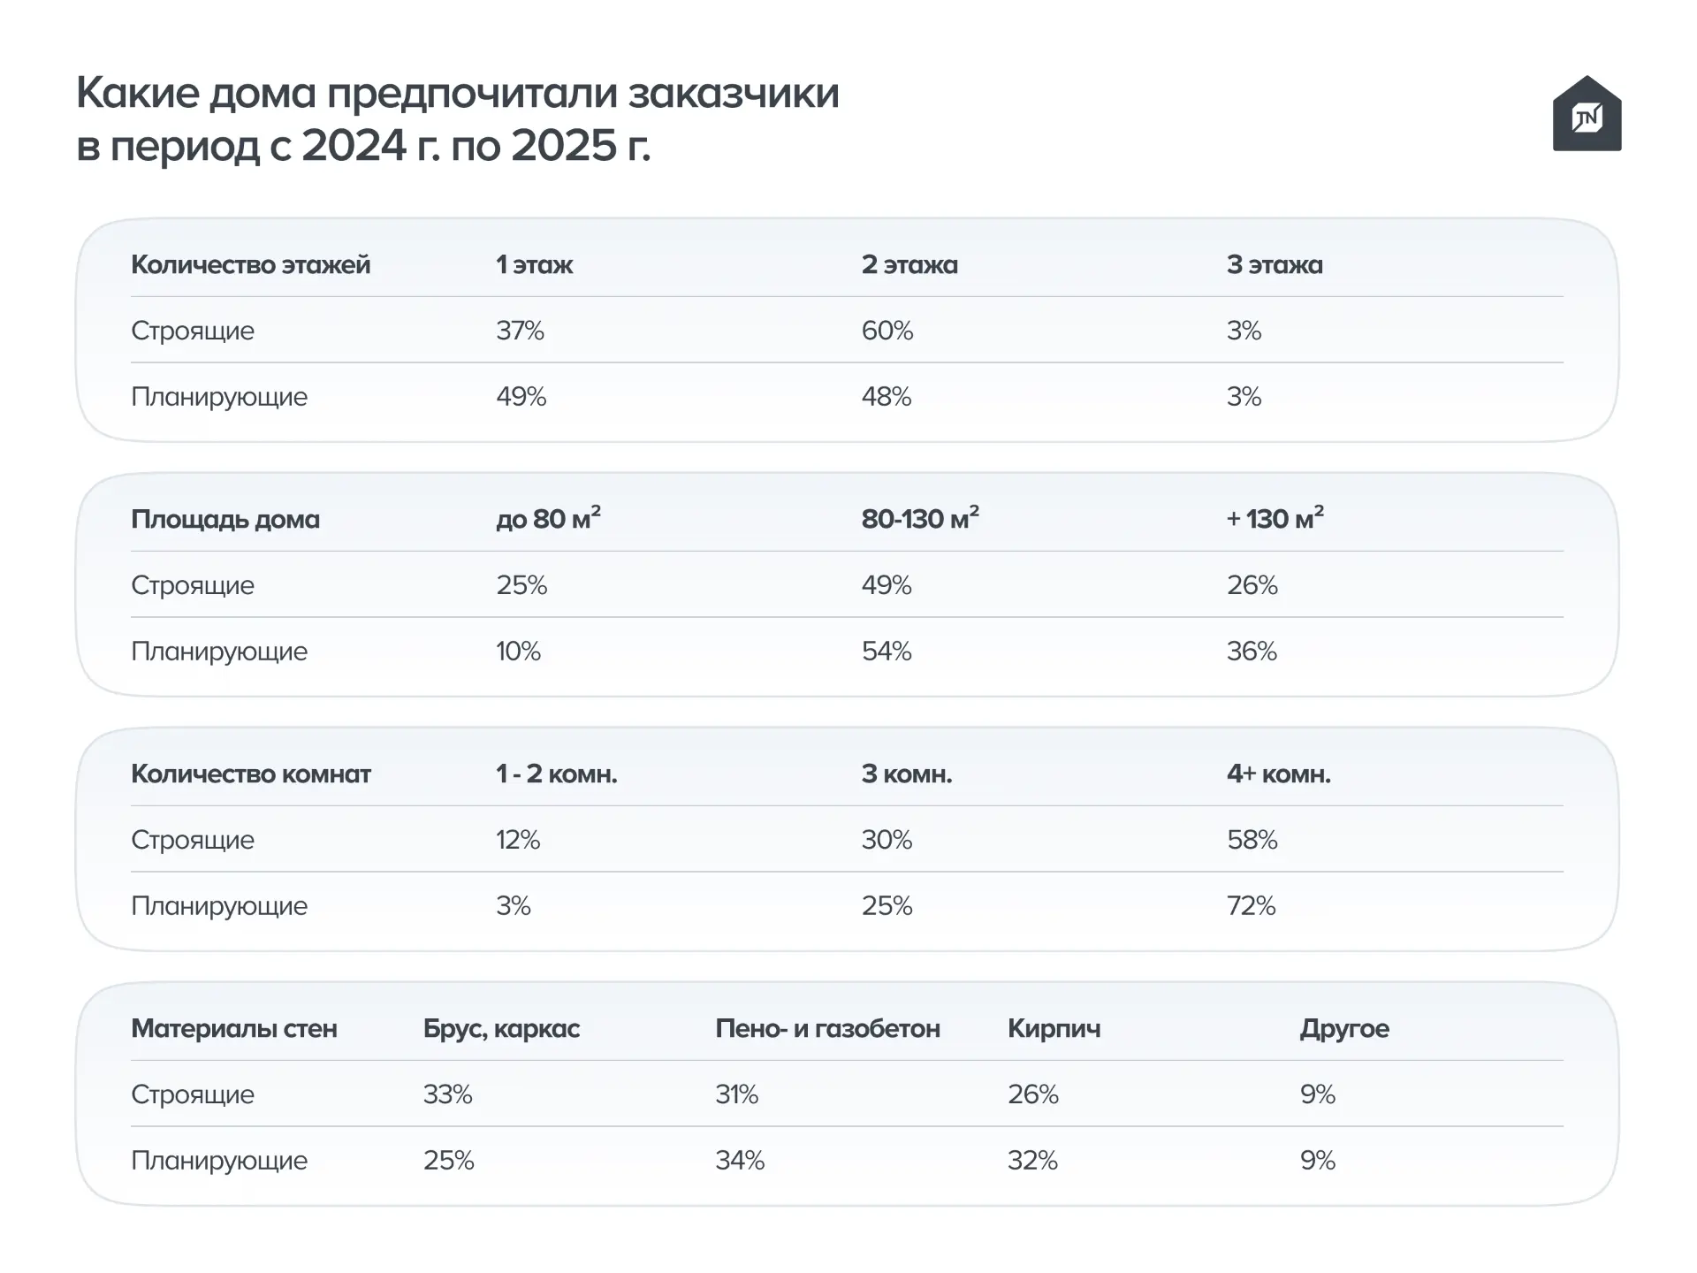
Task: Click the 72% value for 4+ rooms planners
Action: 1251,906
